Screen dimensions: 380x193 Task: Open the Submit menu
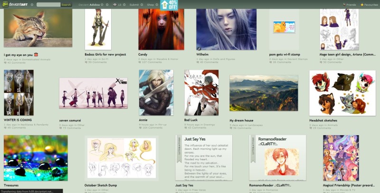tap(134, 5)
